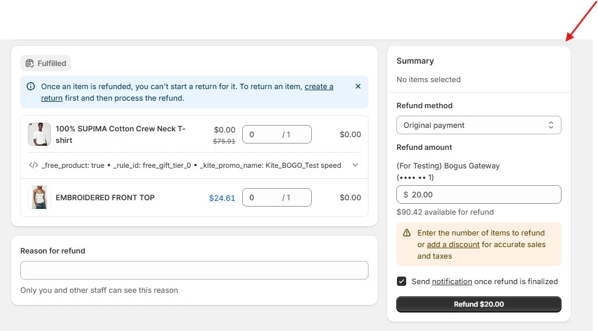
Task: Open the 'add a discount' link
Action: point(453,245)
